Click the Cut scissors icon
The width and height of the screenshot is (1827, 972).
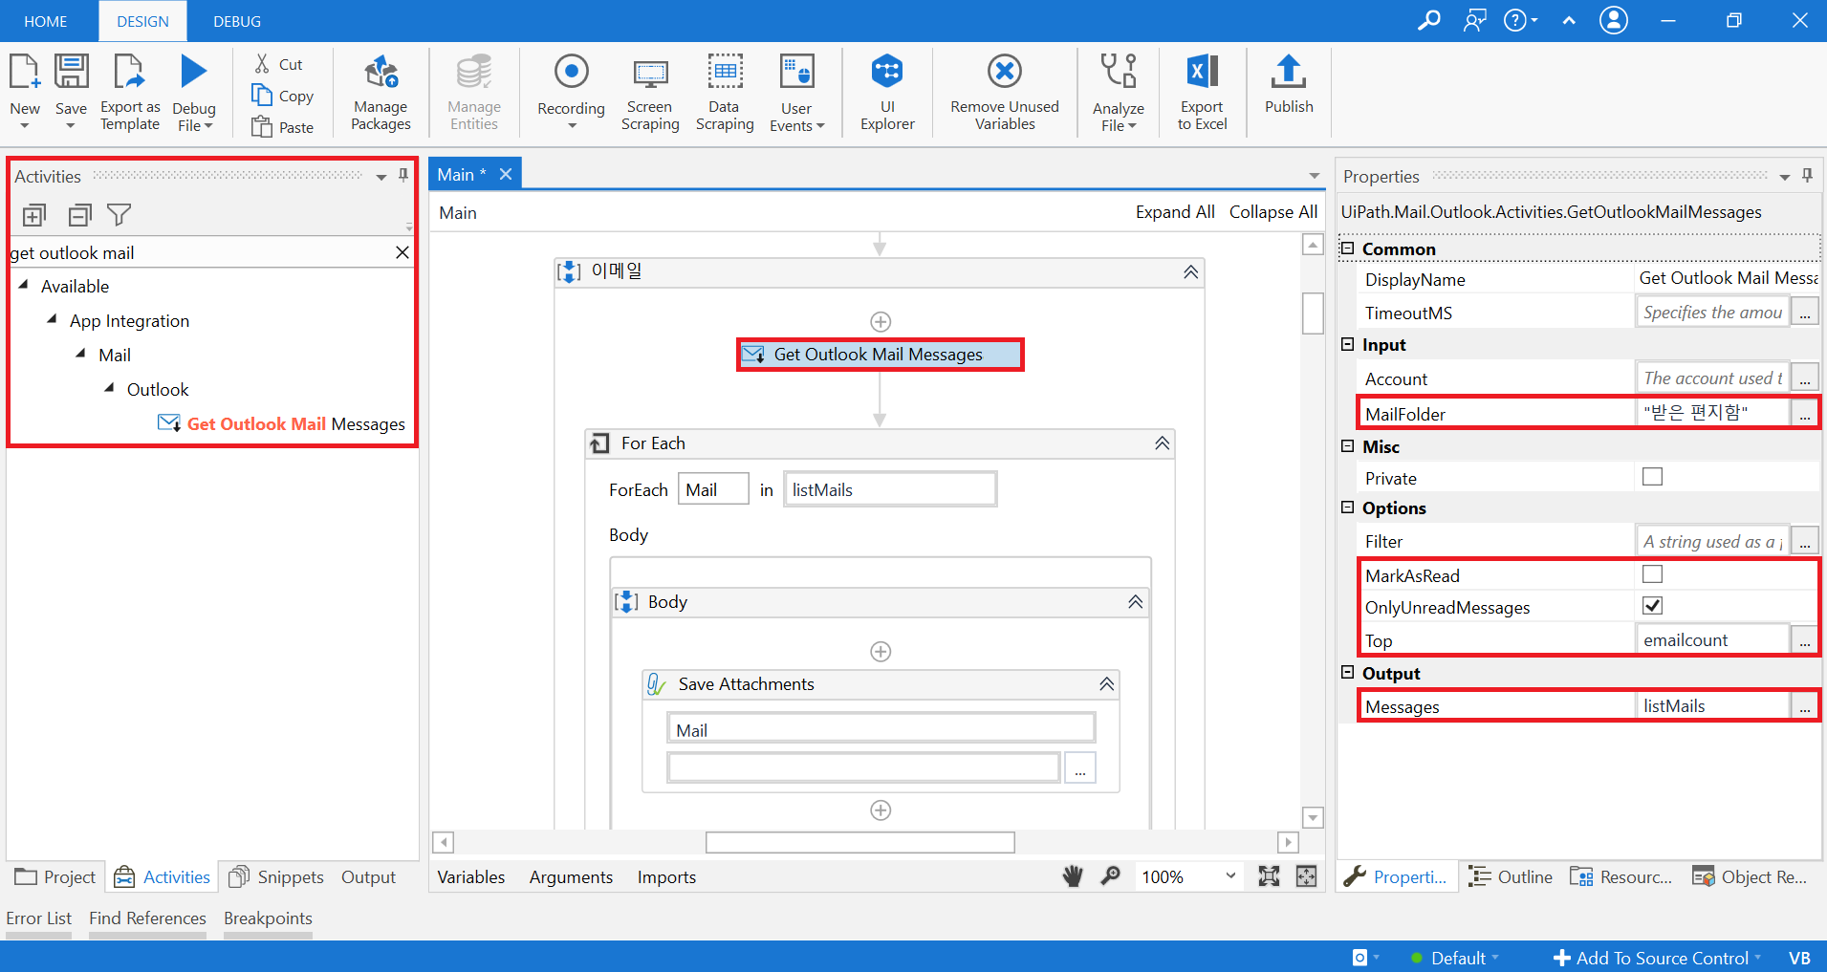tap(262, 64)
